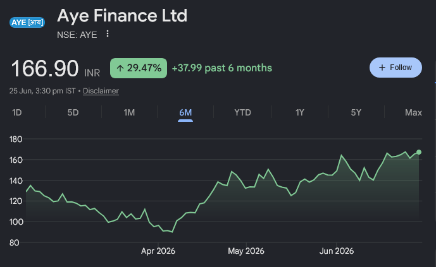Switch to the 1D time range tab
Viewport: 436px width, 267px height.
[x=16, y=112]
